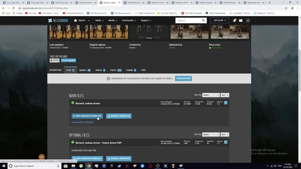Viewport: 301px width, 169px height.
Task: Open the YouTube bookmark
Action: click(x=31, y=13)
